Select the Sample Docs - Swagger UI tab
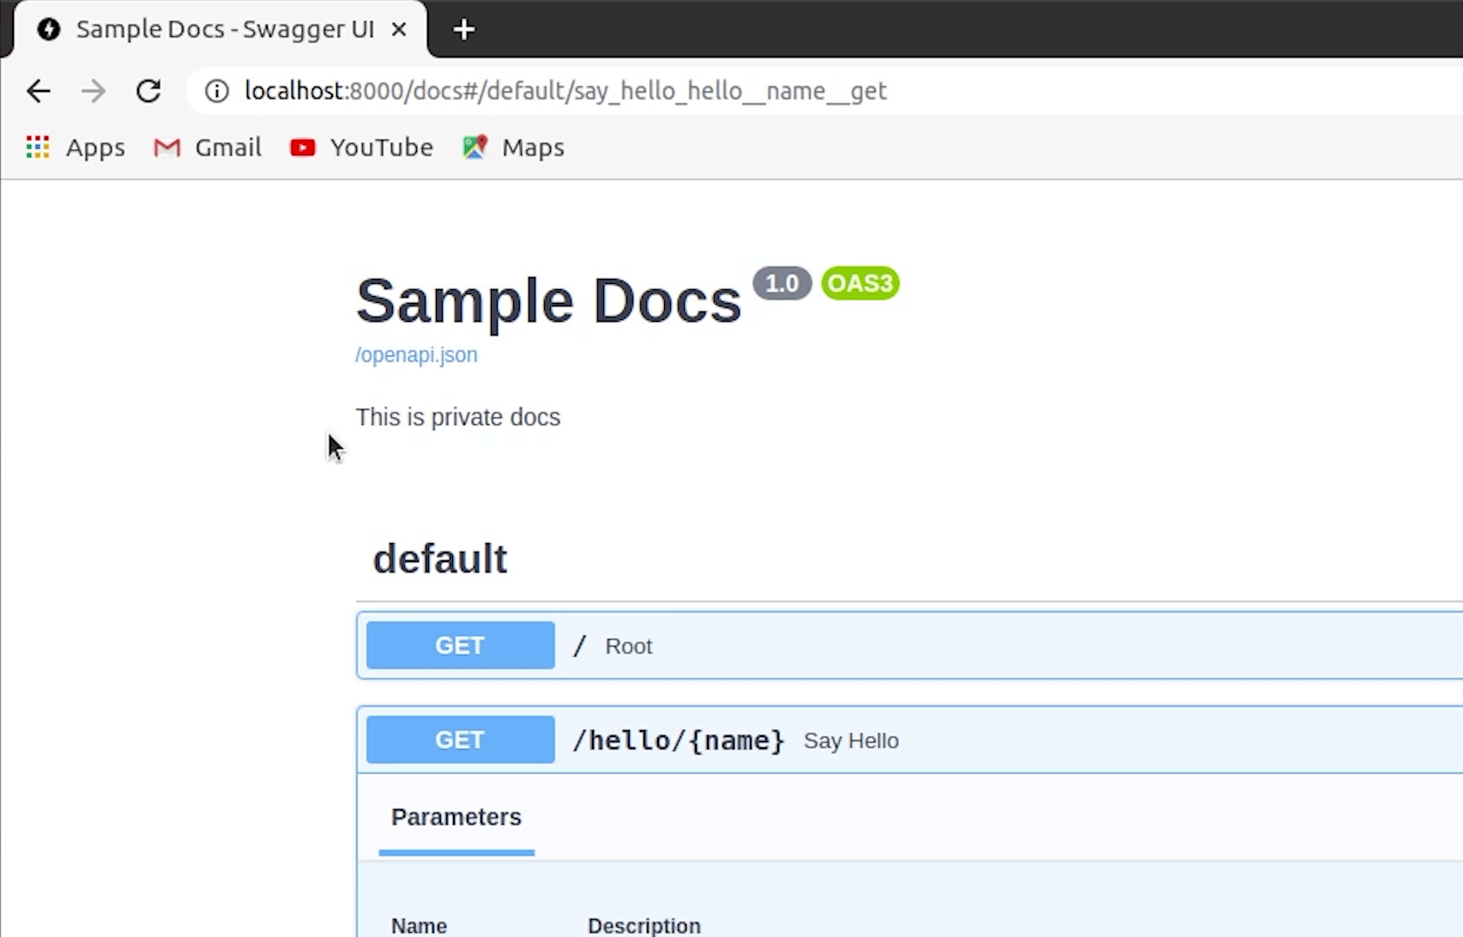 (x=223, y=29)
